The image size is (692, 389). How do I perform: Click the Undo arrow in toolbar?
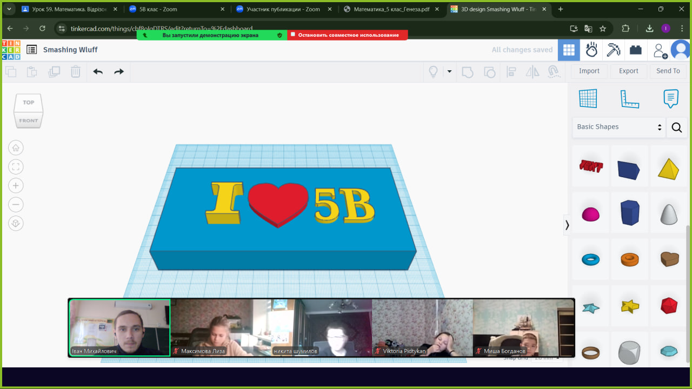(98, 71)
